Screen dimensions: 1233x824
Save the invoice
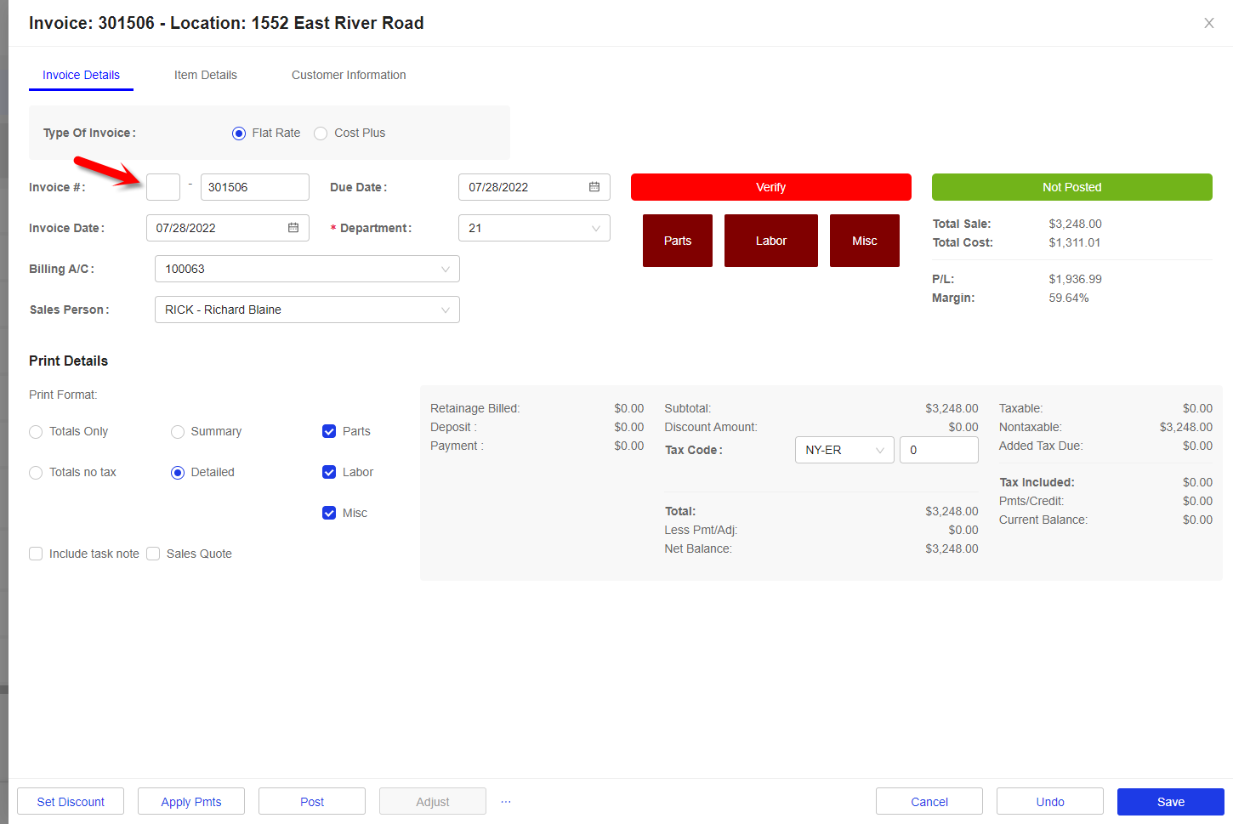click(x=1171, y=802)
